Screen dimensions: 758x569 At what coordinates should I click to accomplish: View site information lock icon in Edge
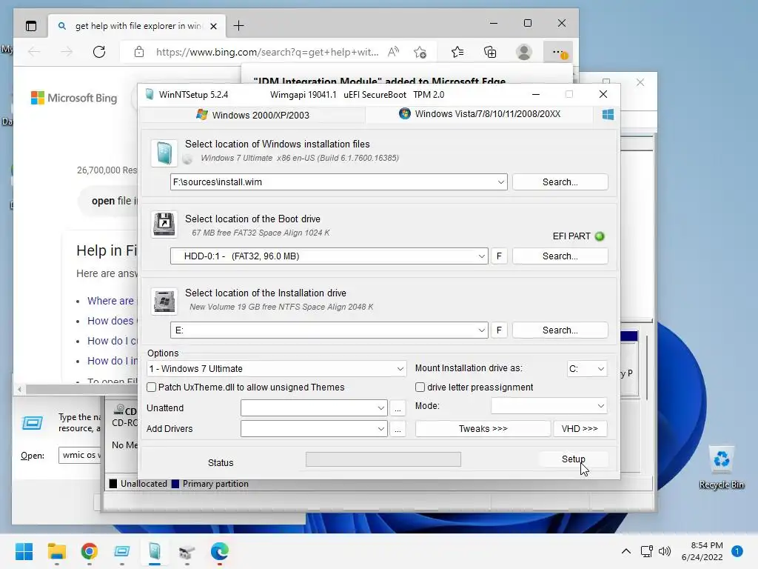click(139, 52)
